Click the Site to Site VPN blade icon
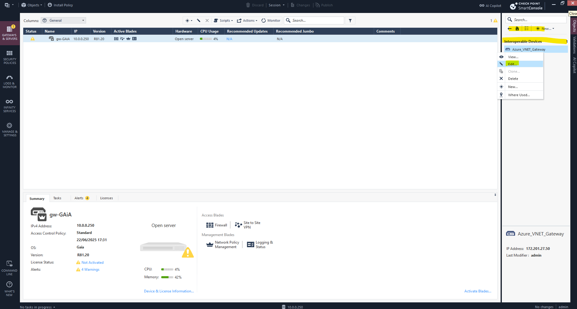Image resolution: width=577 pixels, height=309 pixels. pos(239,225)
